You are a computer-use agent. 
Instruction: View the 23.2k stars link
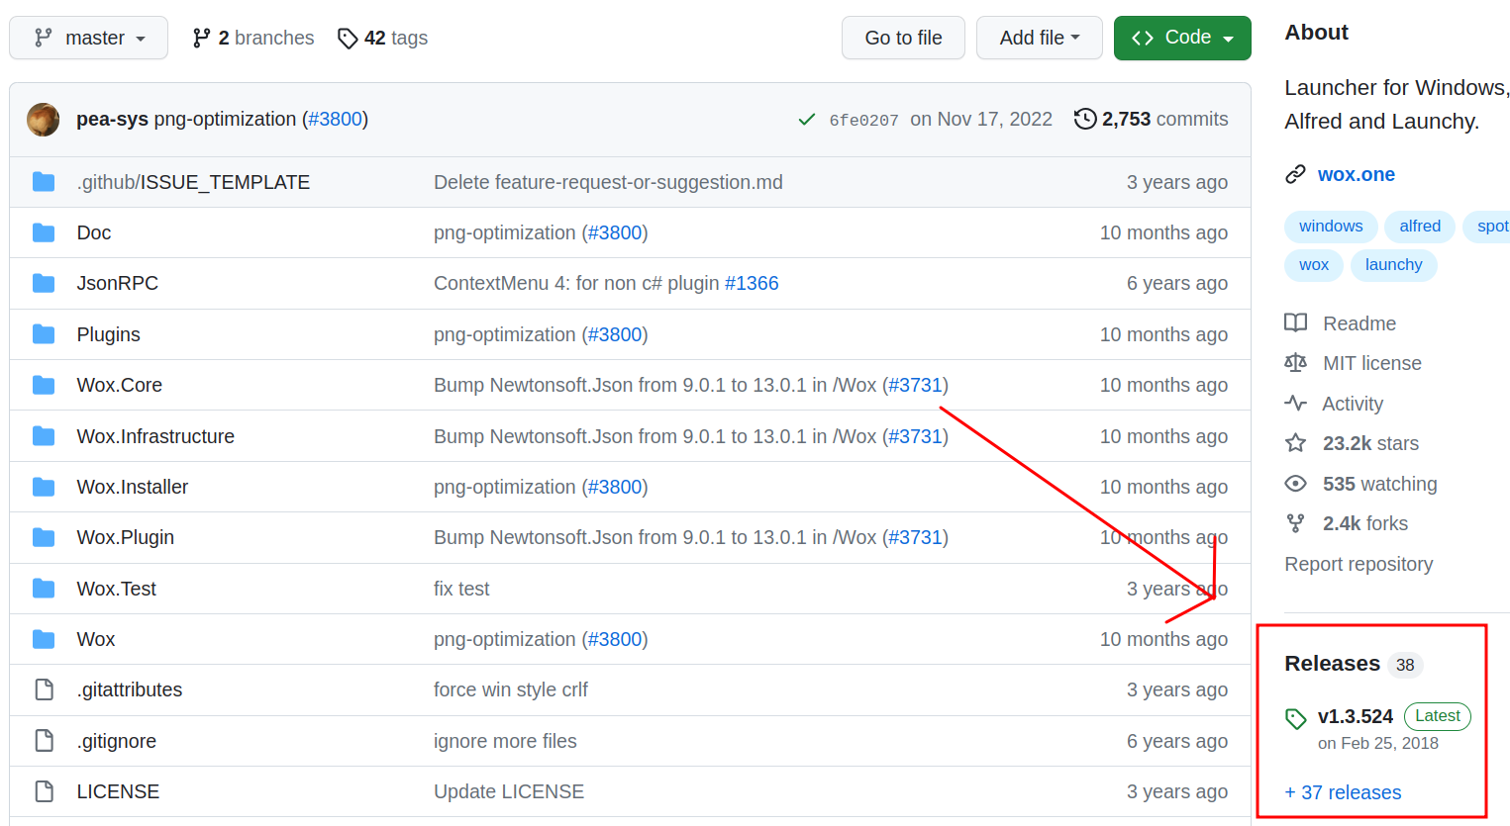[x=1371, y=443]
